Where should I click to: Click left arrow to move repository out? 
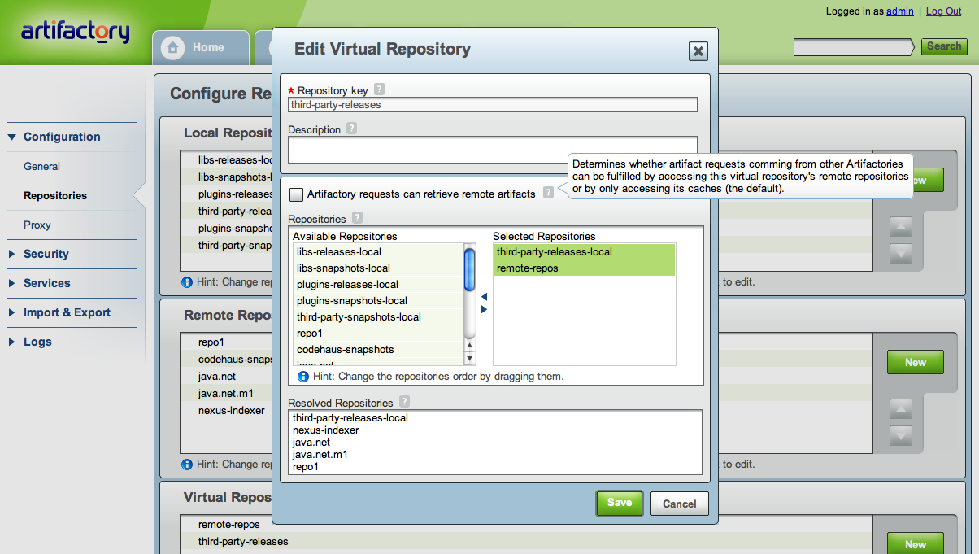[485, 297]
